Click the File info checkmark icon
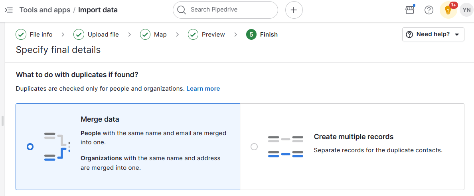Image resolution: width=474 pixels, height=196 pixels. (21, 35)
